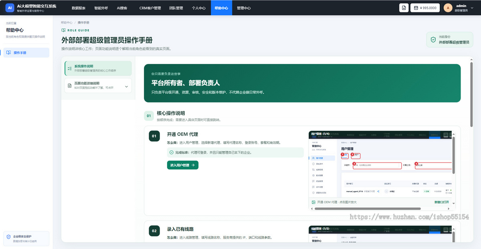Open the 智能外呼 menu
The height and width of the screenshot is (249, 481).
(x=101, y=8)
